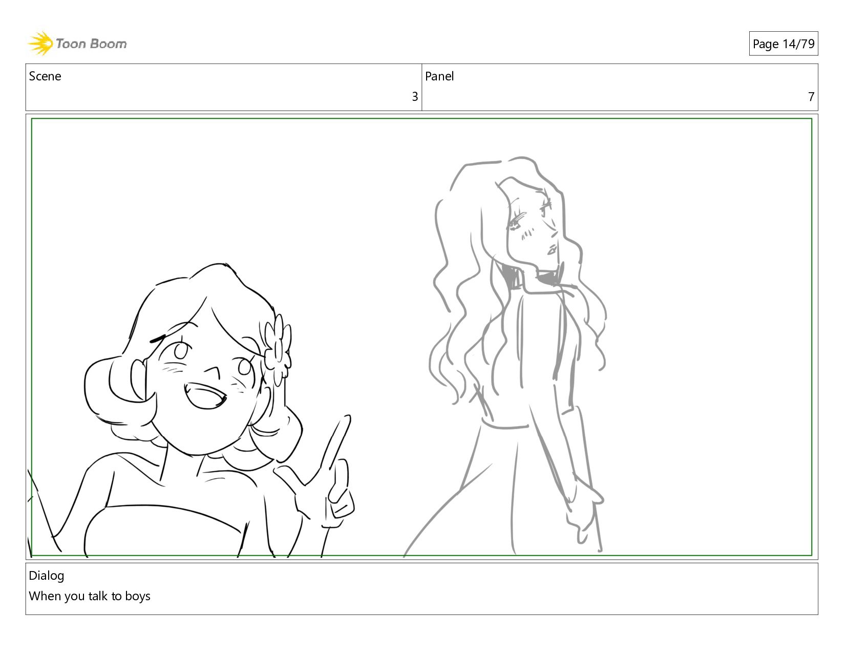The width and height of the screenshot is (845, 653).
Task: Click the Dialog label
Action: (x=47, y=576)
